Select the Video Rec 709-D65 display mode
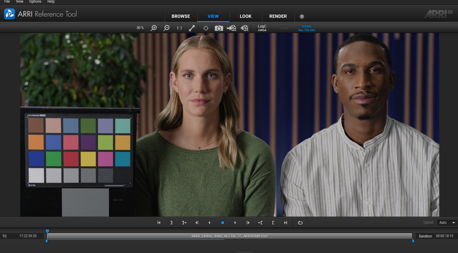This screenshot has width=458, height=253. click(307, 28)
